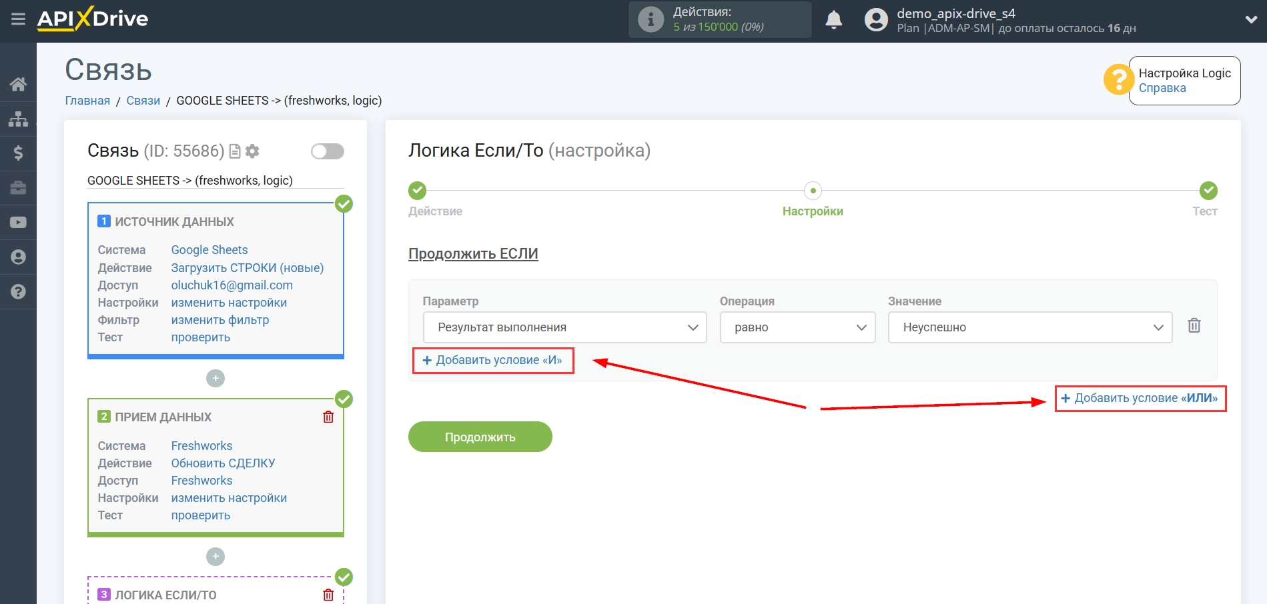The width and height of the screenshot is (1267, 604).
Task: Click the notifications bell icon
Action: coord(833,20)
